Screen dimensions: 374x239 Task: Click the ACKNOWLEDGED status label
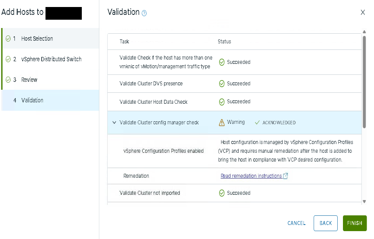click(x=279, y=123)
